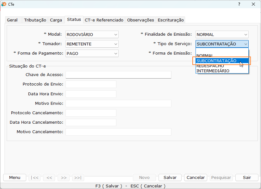Jump to last record with >>| button
Screen dimensions: 261x189
click(x=78, y=178)
